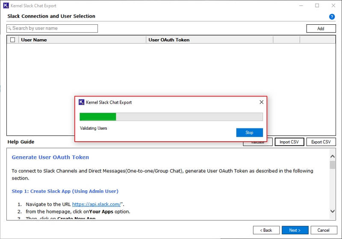Go to the previous step with Back
This screenshot has width=342, height=239.
(x=266, y=230)
